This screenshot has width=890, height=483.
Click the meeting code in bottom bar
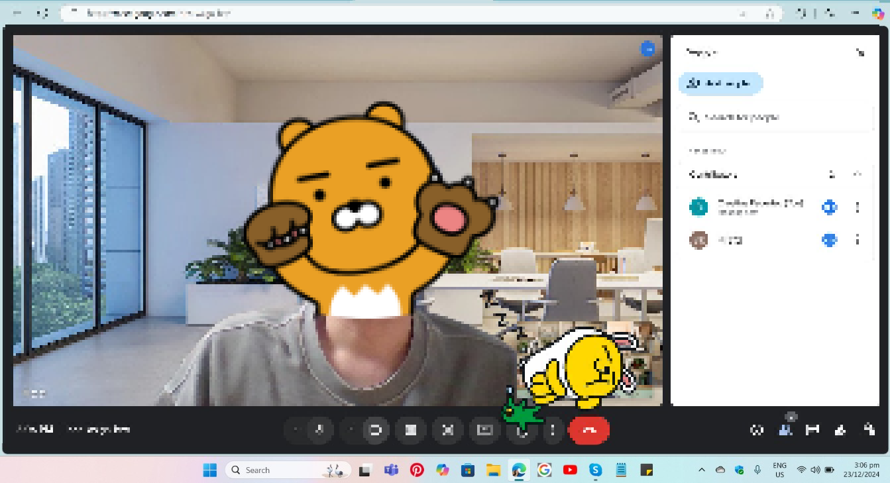(99, 429)
